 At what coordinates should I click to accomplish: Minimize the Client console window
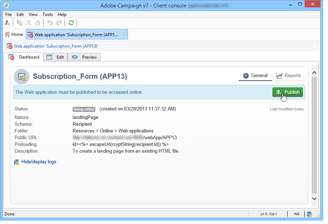[290, 4]
